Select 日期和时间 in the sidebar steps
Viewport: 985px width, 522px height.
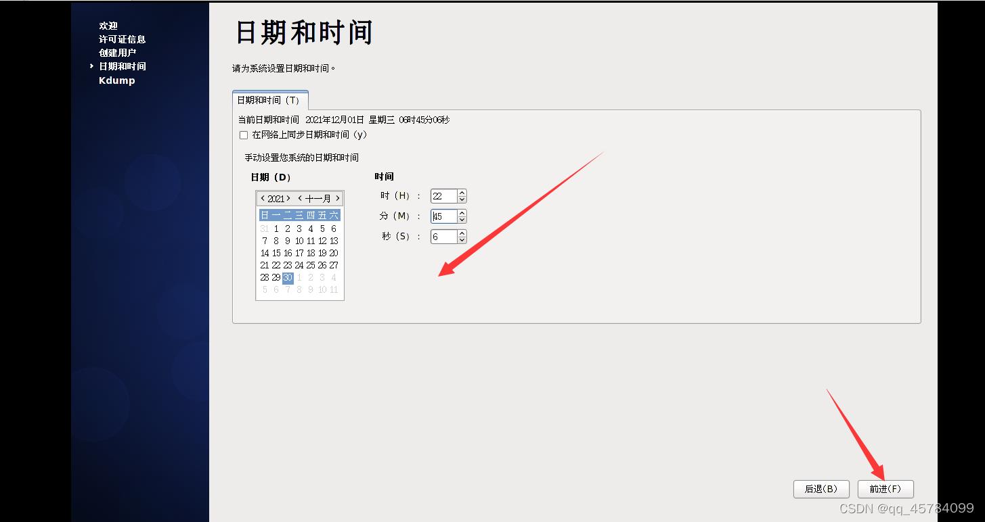point(123,66)
